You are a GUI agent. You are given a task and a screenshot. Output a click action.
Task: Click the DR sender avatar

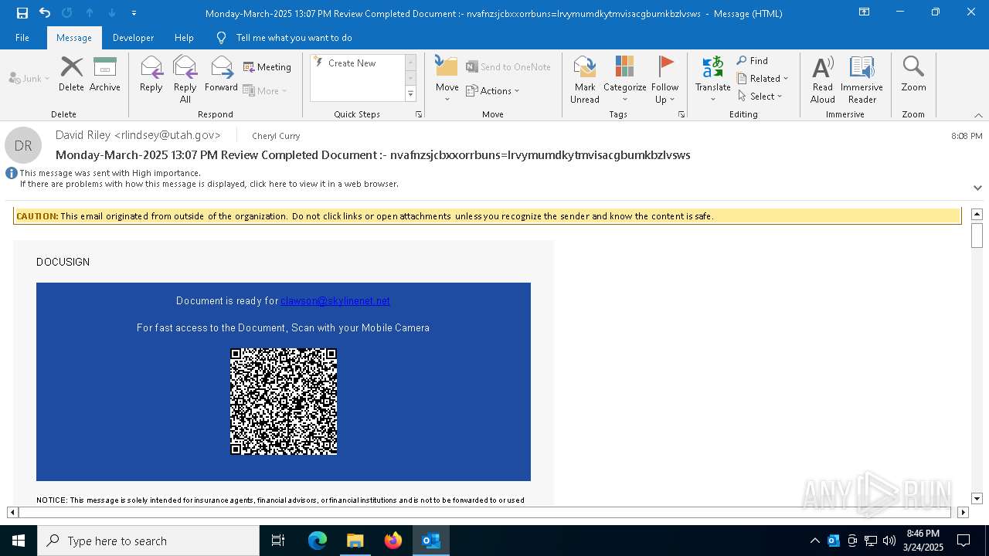point(23,145)
